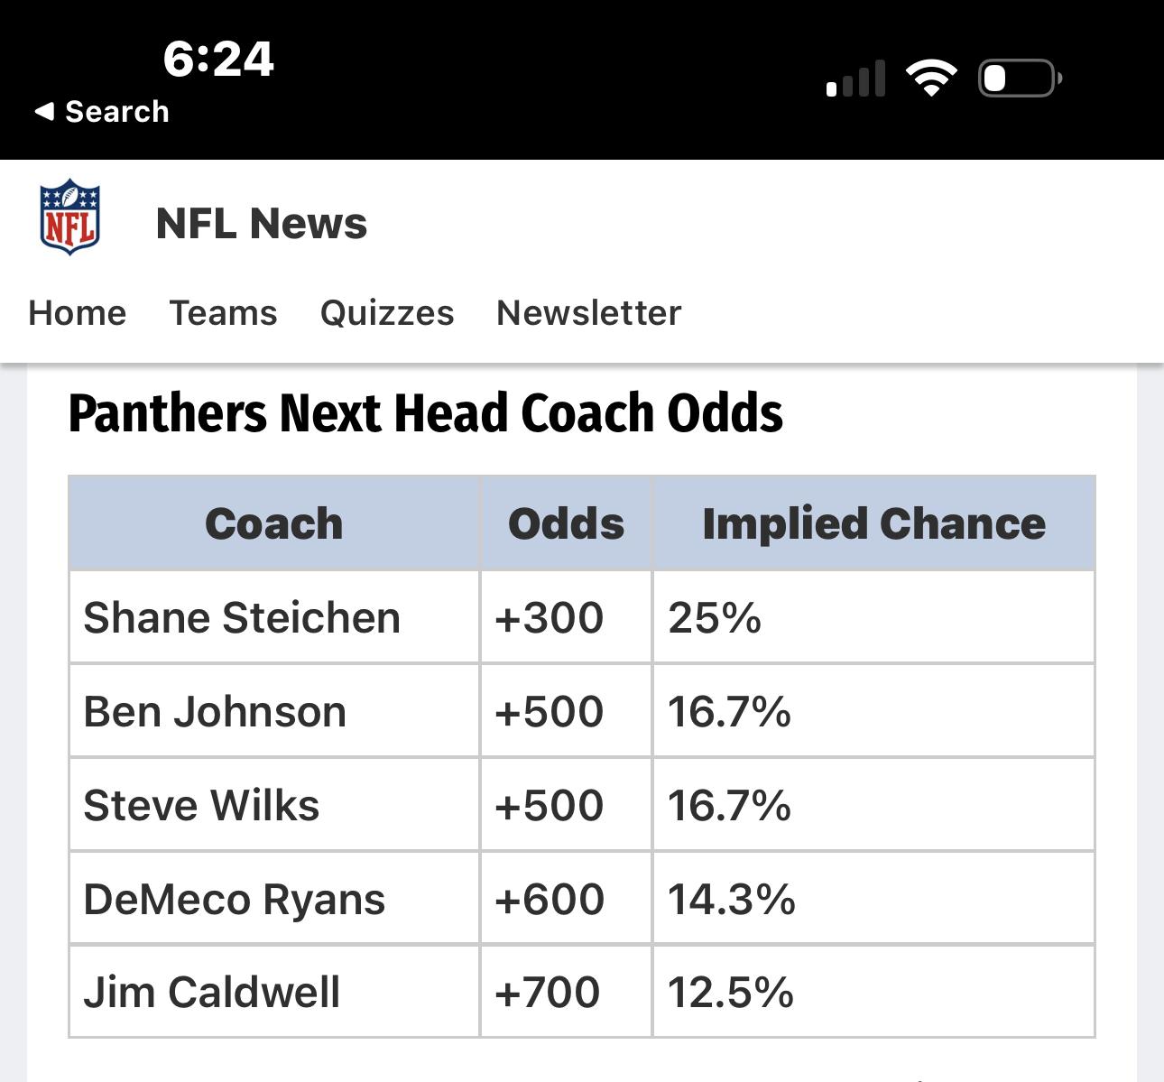Tap the NFL News site title
Image resolution: width=1164 pixels, height=1082 pixels.
(x=262, y=223)
